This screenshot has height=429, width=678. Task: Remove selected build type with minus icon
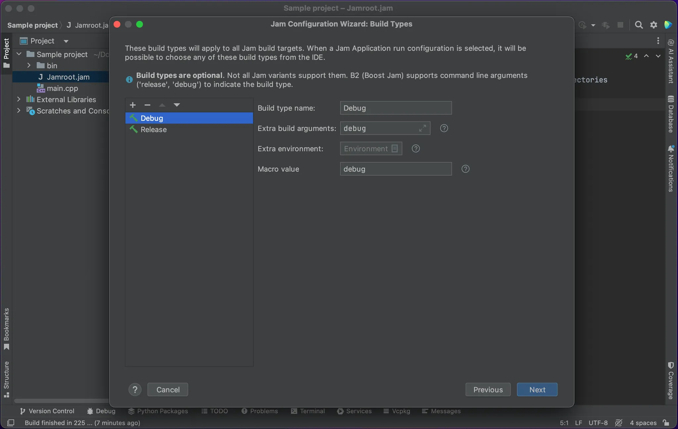[x=147, y=105]
